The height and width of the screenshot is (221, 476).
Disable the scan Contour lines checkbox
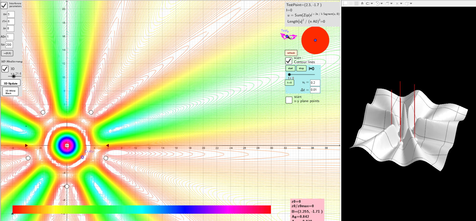point(289,61)
